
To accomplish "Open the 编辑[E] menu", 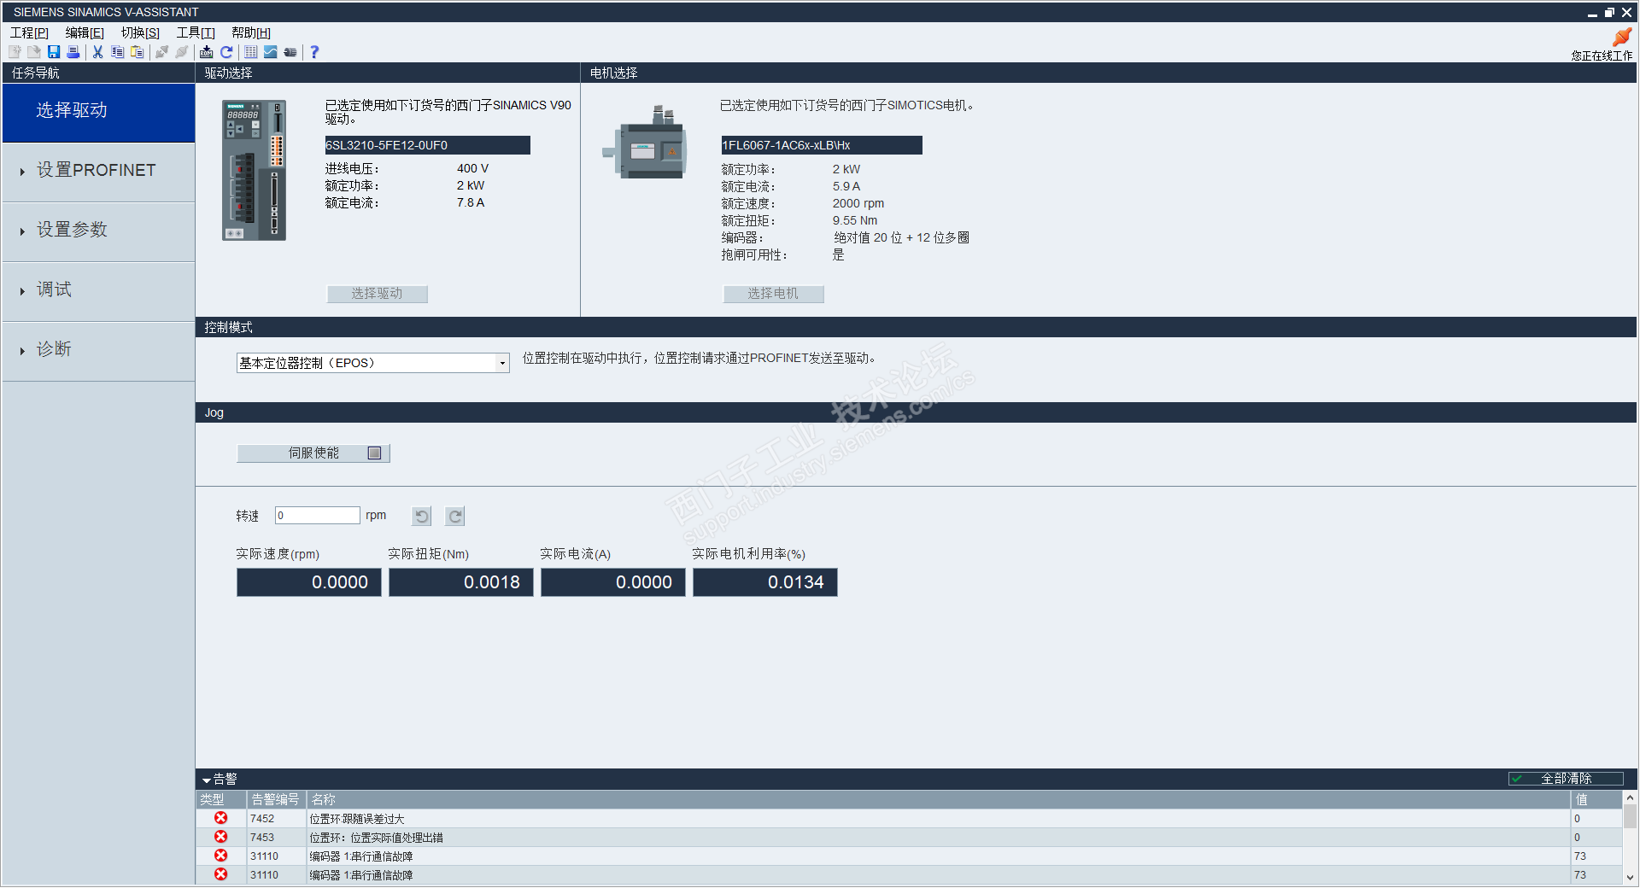I will [x=85, y=32].
